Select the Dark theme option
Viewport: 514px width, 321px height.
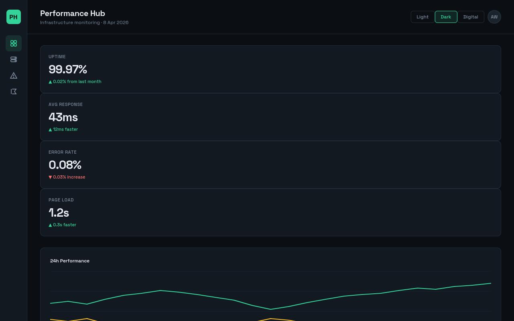point(446,17)
